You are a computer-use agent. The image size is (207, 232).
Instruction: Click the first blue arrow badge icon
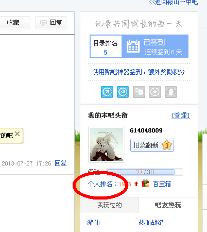point(107,92)
